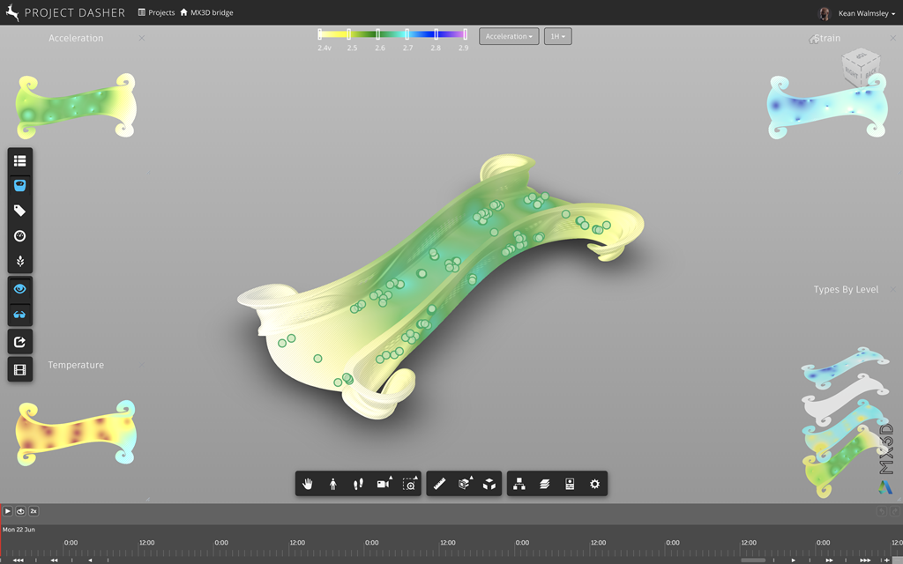The width and height of the screenshot is (903, 564).
Task: Open viewer settings gear
Action: pyautogui.click(x=595, y=484)
